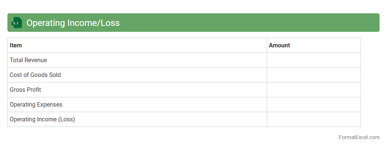Select the Gross Profit amount cell
Viewport: 387px width, 148px height.
(x=314, y=90)
